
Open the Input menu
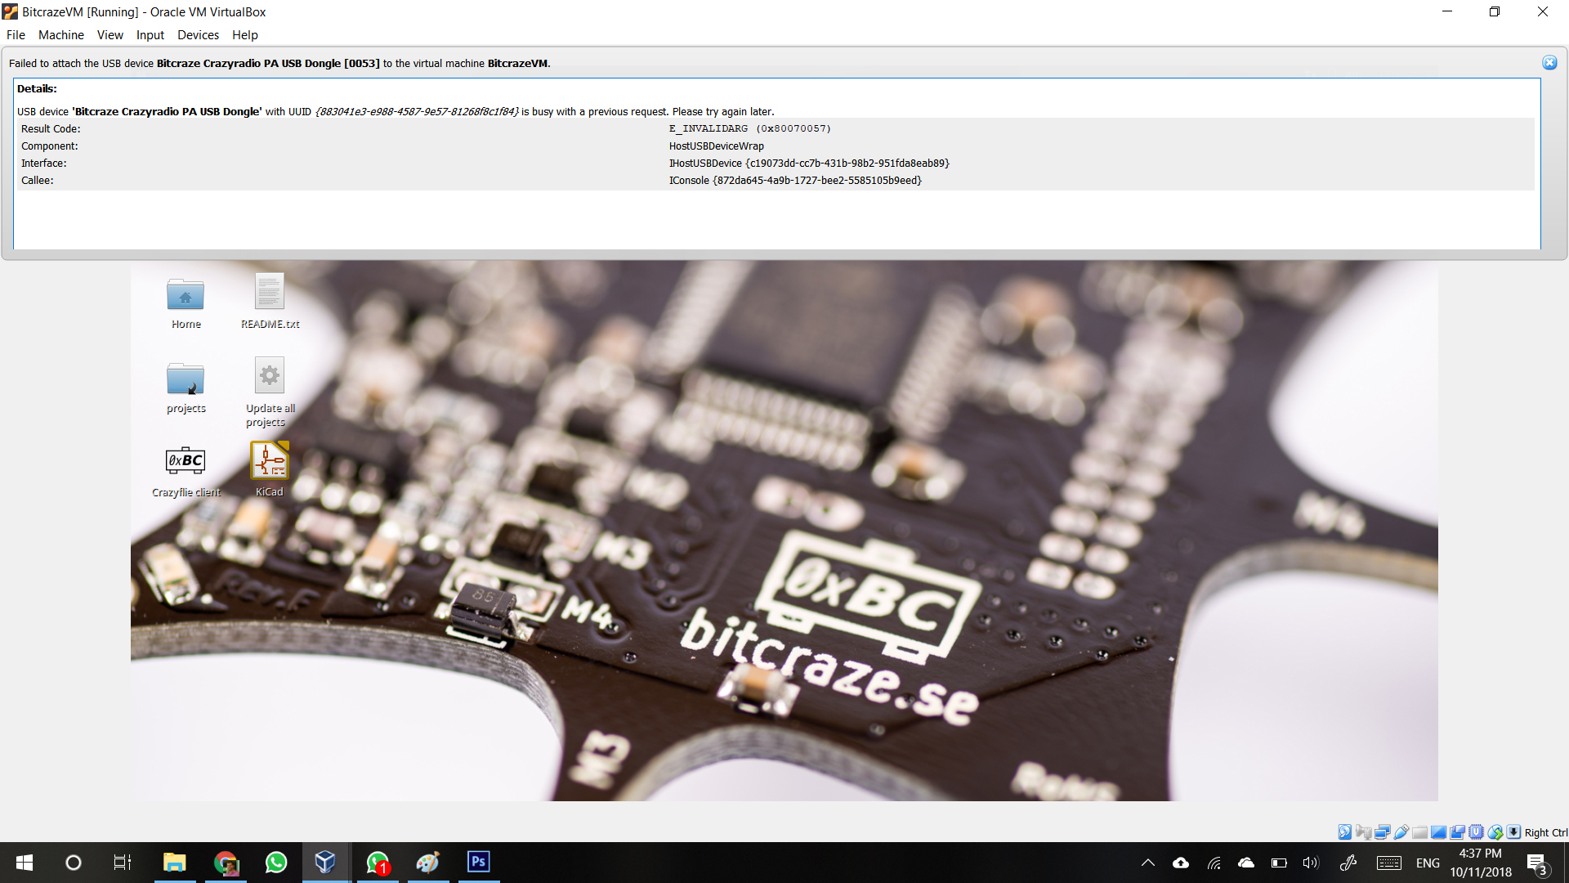click(x=150, y=35)
